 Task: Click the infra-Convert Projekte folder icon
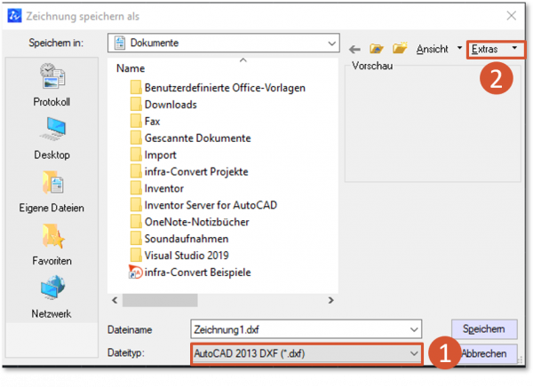[x=136, y=171]
